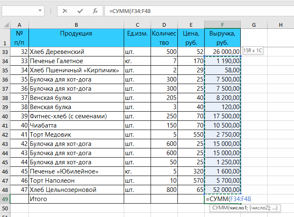Screen dimensions: 294x217
Task: Click the 'Цена, руб.' header cell
Action: pos(191,38)
